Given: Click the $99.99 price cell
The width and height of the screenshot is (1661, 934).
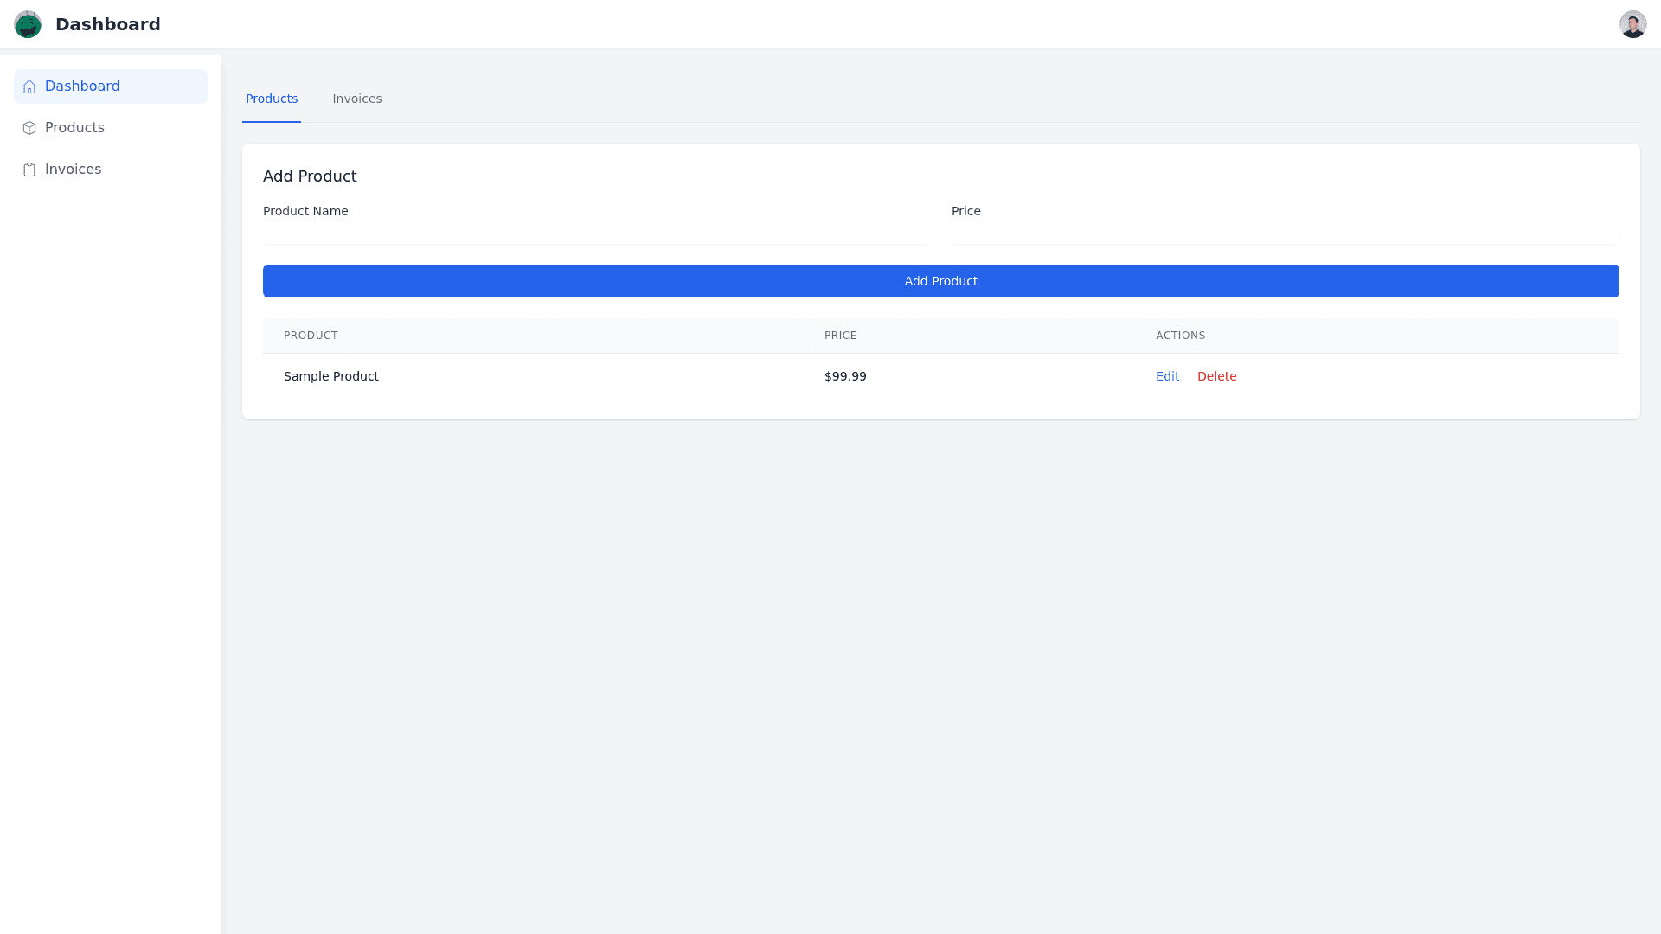Looking at the screenshot, I should point(844,376).
